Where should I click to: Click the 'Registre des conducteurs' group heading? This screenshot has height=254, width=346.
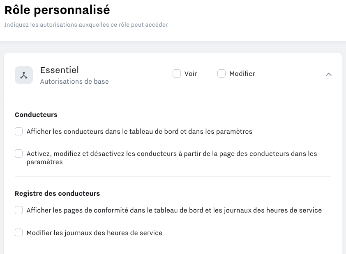(x=57, y=193)
